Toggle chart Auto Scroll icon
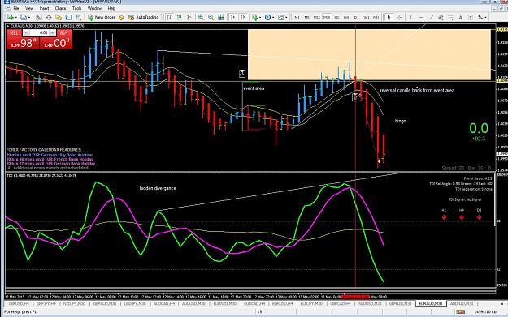 click(233, 17)
